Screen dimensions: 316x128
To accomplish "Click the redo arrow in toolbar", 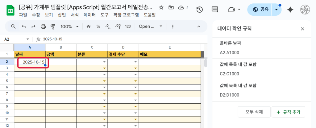I will [33, 26].
